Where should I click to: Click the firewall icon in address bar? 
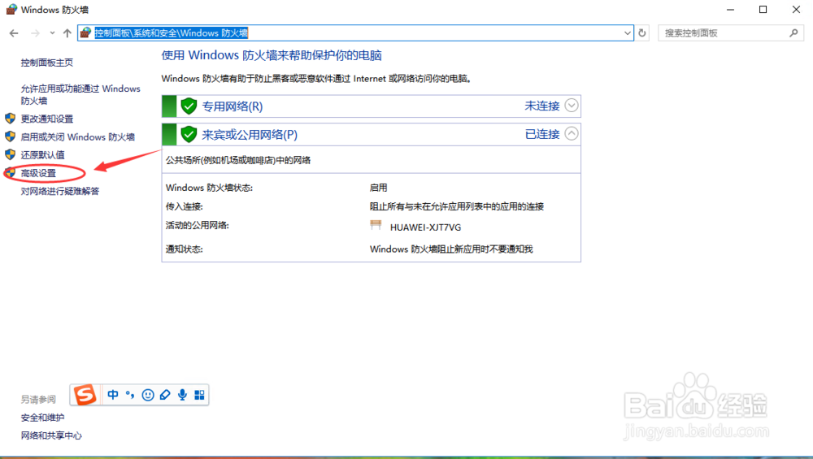pos(86,32)
